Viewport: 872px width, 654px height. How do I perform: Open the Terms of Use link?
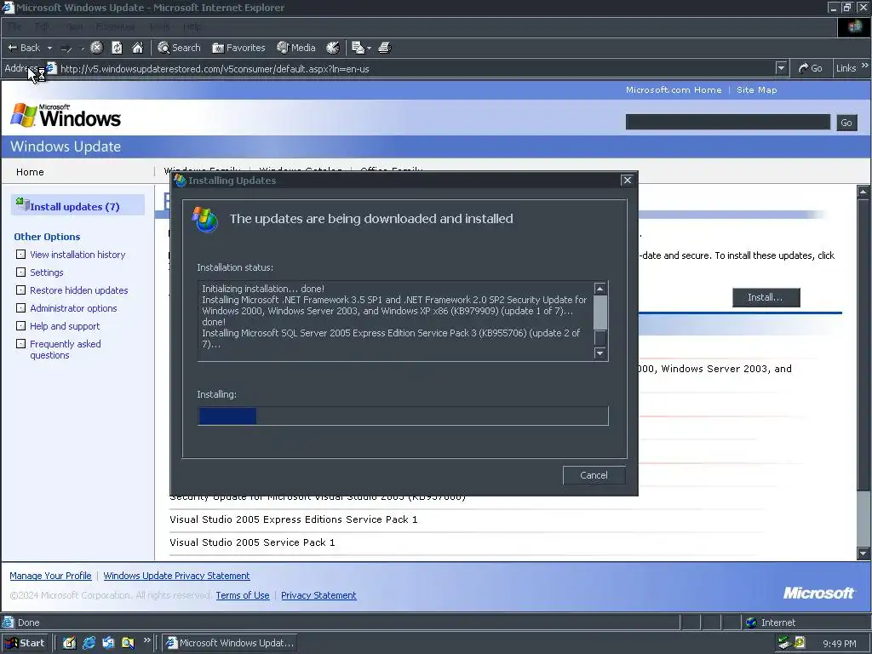(x=243, y=595)
